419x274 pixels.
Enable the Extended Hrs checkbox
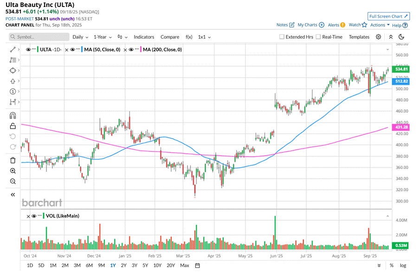click(282, 37)
